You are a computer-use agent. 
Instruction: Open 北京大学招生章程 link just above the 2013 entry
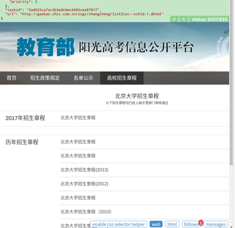click(x=78, y=156)
